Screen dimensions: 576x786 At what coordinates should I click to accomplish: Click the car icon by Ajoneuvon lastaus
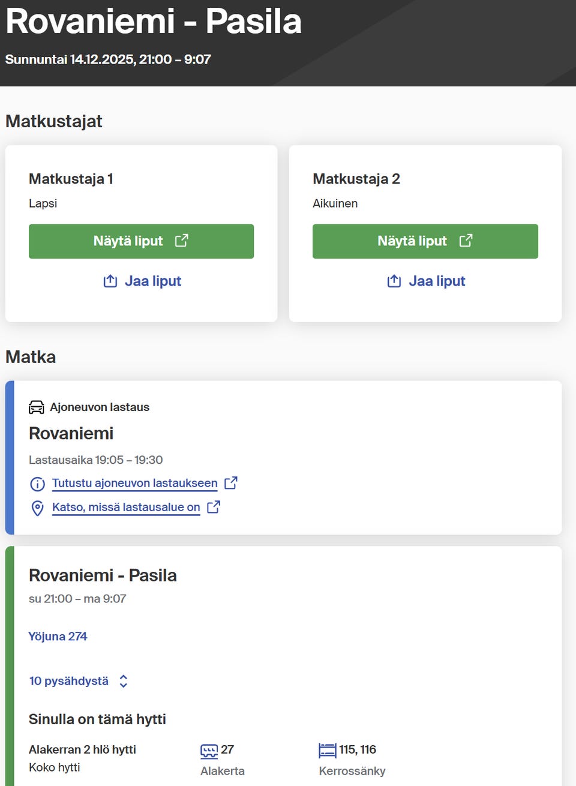tap(37, 407)
